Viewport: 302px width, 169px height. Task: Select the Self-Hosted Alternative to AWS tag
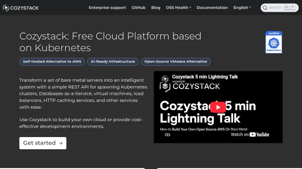pos(52,61)
